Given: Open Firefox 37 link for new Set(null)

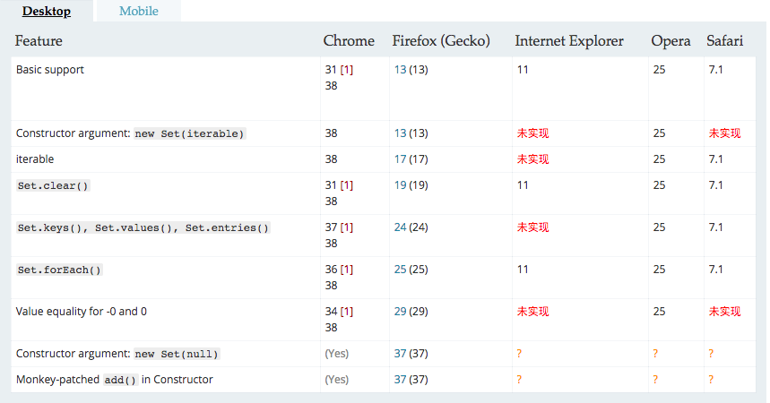Looking at the screenshot, I should click(400, 354).
